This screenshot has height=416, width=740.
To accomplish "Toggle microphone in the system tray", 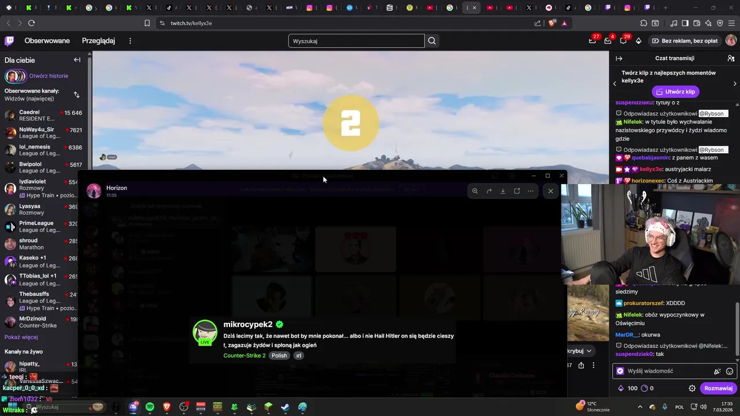I will pos(665,407).
